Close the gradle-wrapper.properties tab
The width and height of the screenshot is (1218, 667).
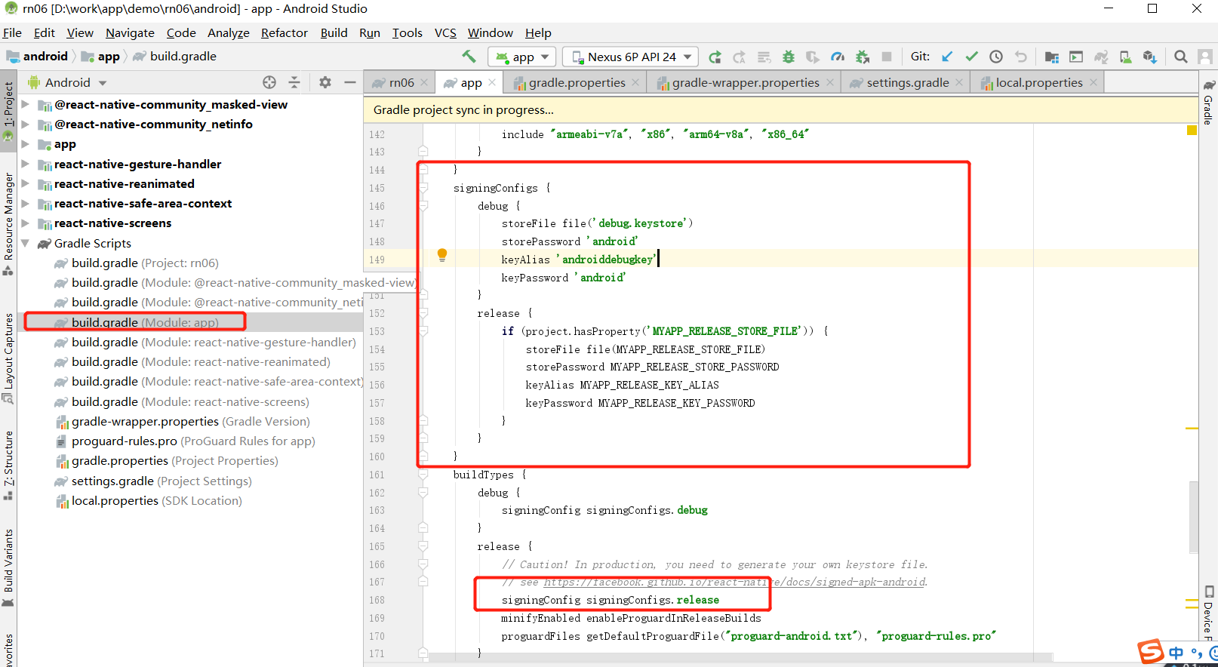click(x=830, y=82)
